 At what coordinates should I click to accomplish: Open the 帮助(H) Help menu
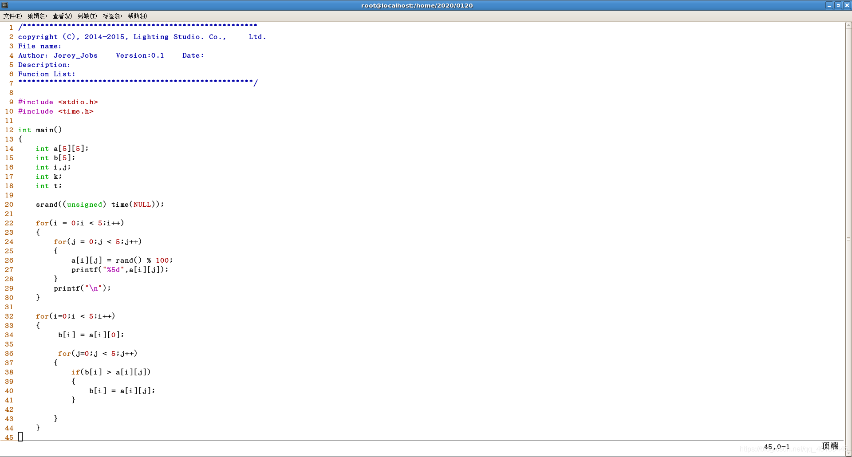tap(137, 16)
